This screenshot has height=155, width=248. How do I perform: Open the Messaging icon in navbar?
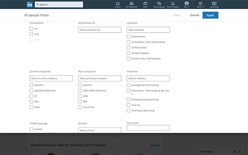(x=159, y=5)
